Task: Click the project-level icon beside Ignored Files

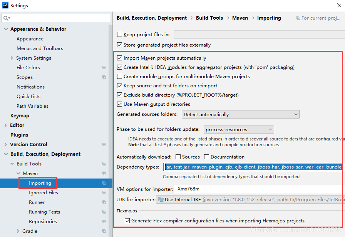Action: (104, 193)
